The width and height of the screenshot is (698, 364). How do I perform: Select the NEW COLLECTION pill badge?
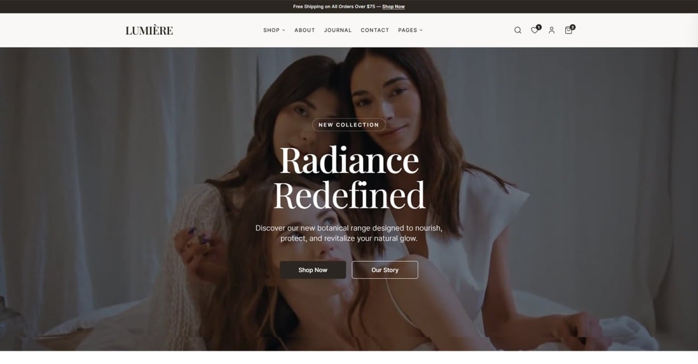348,125
